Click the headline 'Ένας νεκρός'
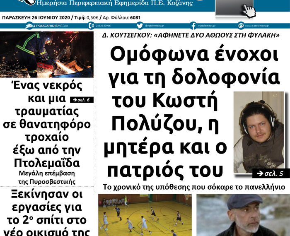290x236 pixels. click(x=47, y=85)
